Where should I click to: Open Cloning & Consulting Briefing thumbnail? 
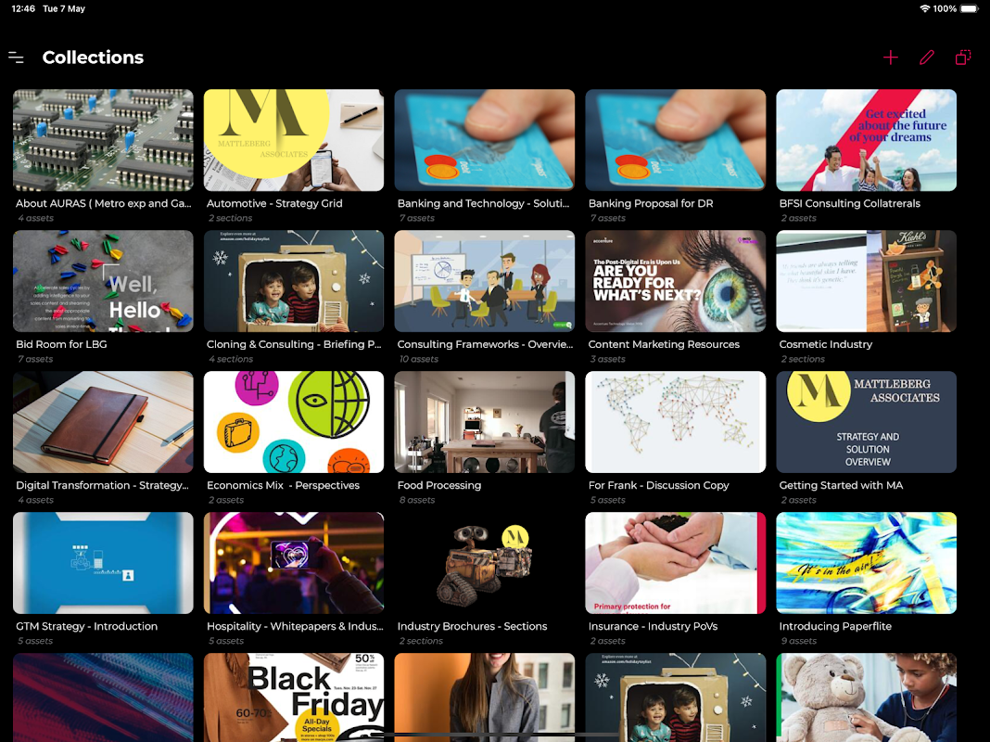pyautogui.click(x=294, y=281)
